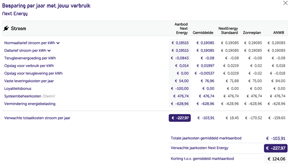Click Totale jaarkosten gemiddeld marktaanbod label
The width and height of the screenshot is (292, 164).
[206, 138]
